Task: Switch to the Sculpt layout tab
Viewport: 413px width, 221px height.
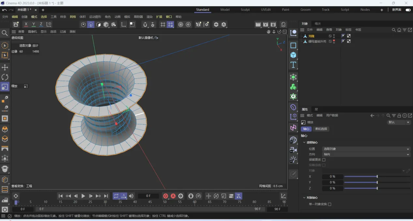Action: coord(245,10)
